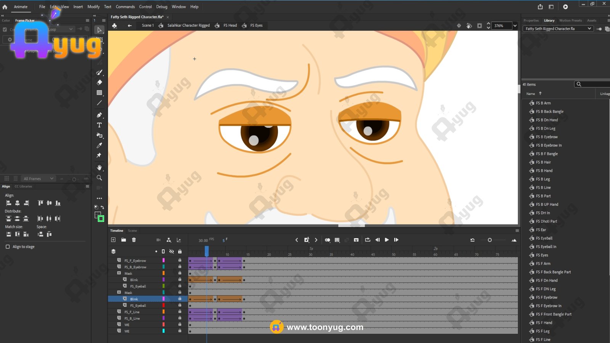Screen dimensions: 610x343
Task: Select the Line tool
Action: point(100,103)
